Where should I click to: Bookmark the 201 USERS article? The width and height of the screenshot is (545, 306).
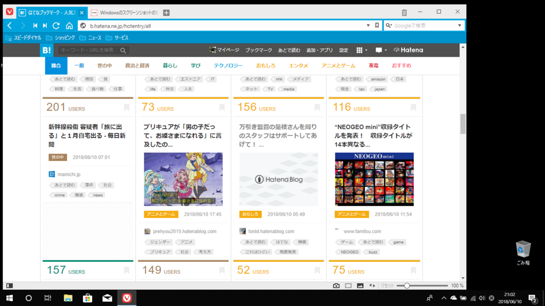pyautogui.click(x=127, y=107)
